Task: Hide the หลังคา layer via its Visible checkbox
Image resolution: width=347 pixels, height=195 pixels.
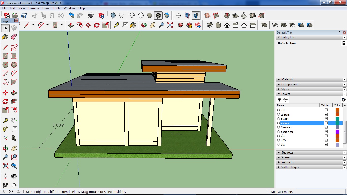Action: 326,123
